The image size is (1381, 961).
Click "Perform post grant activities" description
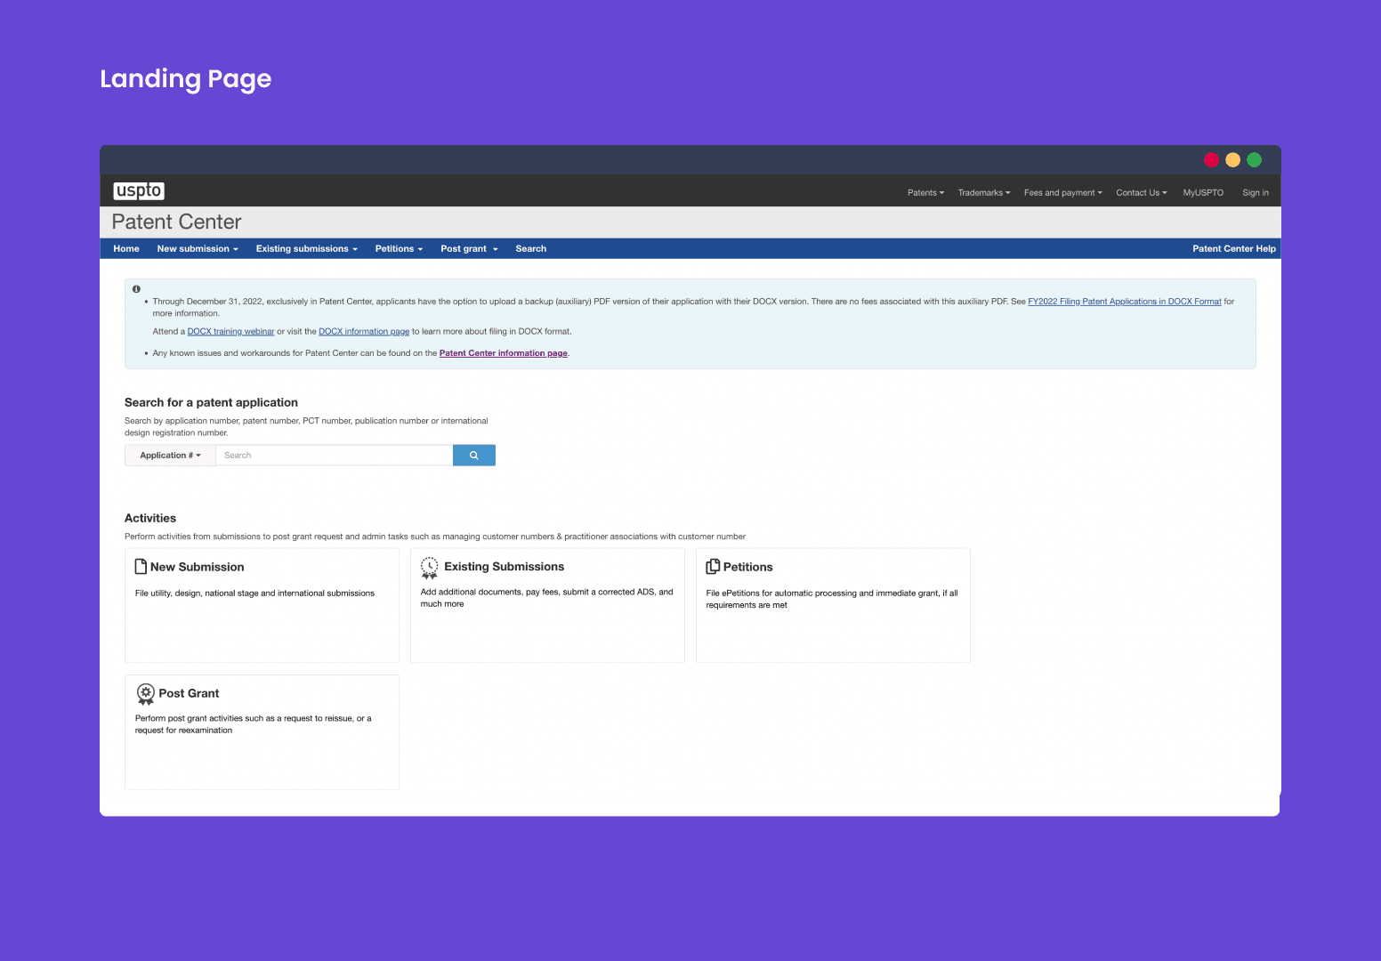[254, 724]
